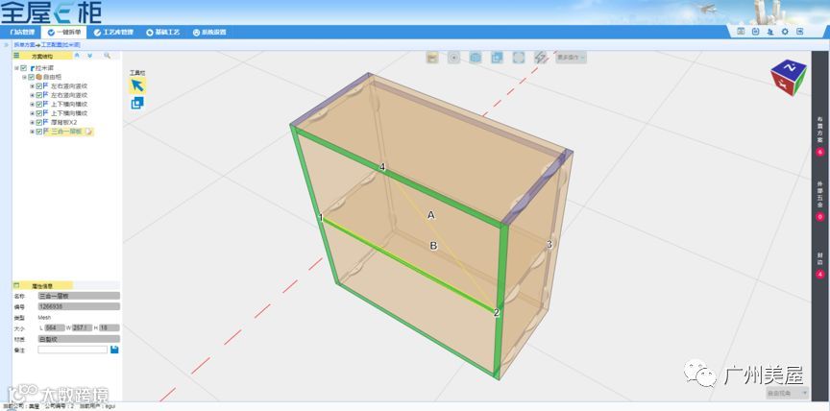
Task: Click the 属性信息 panel header icon
Action: (x=16, y=285)
